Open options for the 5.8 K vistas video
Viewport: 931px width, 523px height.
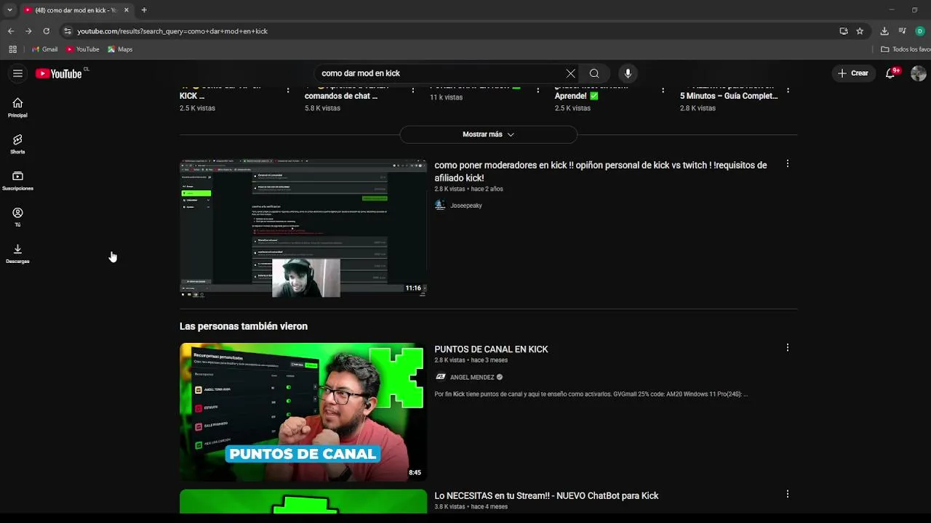(x=412, y=91)
